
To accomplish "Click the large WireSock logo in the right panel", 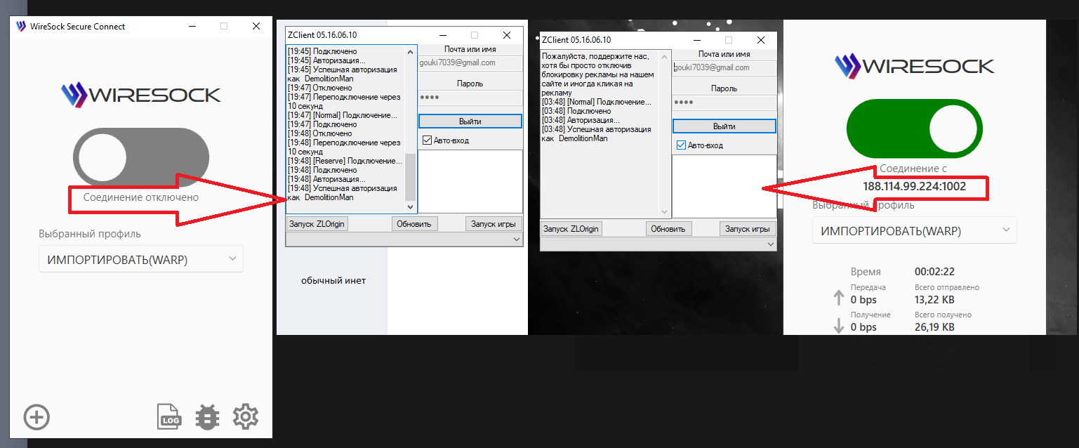I will (x=914, y=65).
